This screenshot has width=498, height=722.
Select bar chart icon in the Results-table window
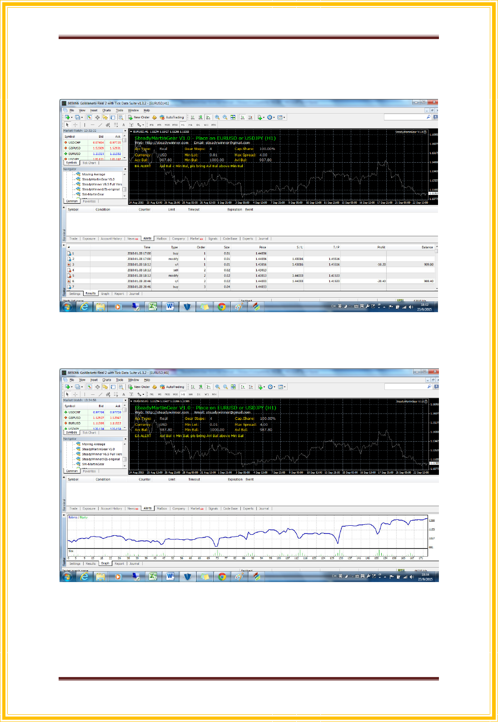[x=193, y=117]
